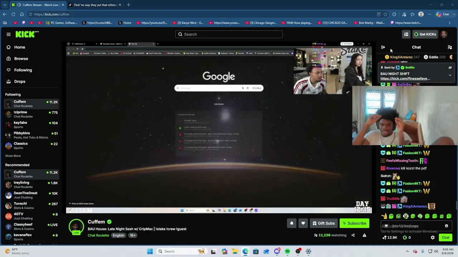Open the Kick sidebar hamburger menu
Screen dimensions: 458x257
click(x=9, y=34)
